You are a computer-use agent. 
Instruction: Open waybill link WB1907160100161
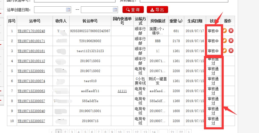tap(31, 51)
